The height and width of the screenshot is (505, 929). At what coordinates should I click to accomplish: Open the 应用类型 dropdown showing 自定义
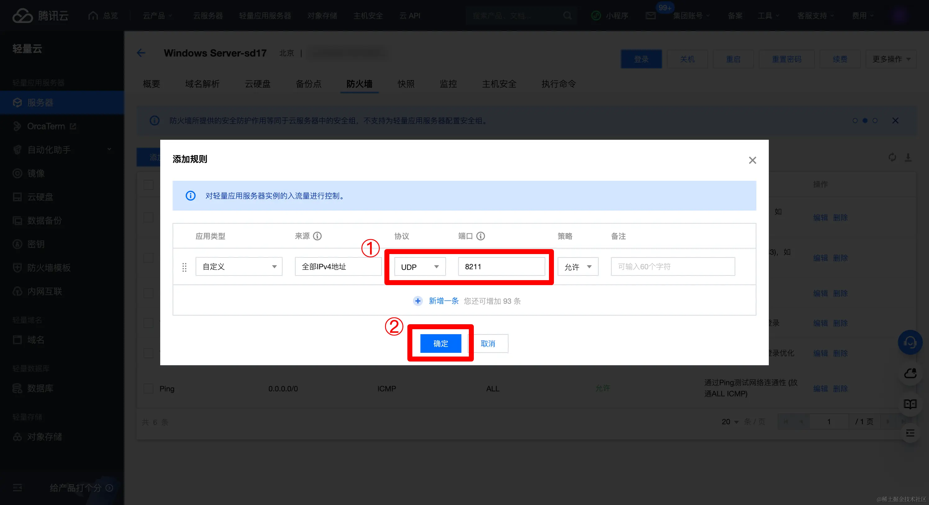coord(239,266)
